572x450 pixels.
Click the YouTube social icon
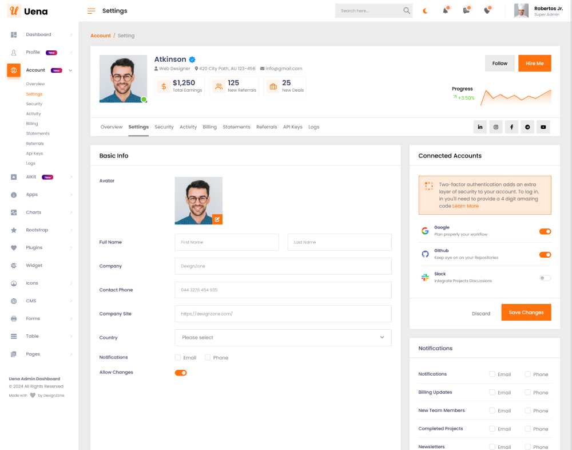click(543, 127)
